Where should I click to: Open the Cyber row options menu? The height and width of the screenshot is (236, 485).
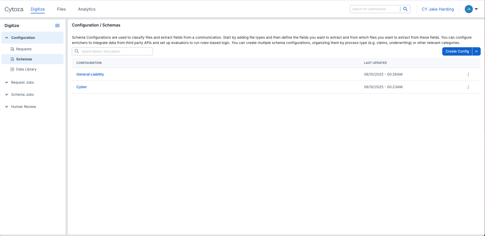point(468,87)
